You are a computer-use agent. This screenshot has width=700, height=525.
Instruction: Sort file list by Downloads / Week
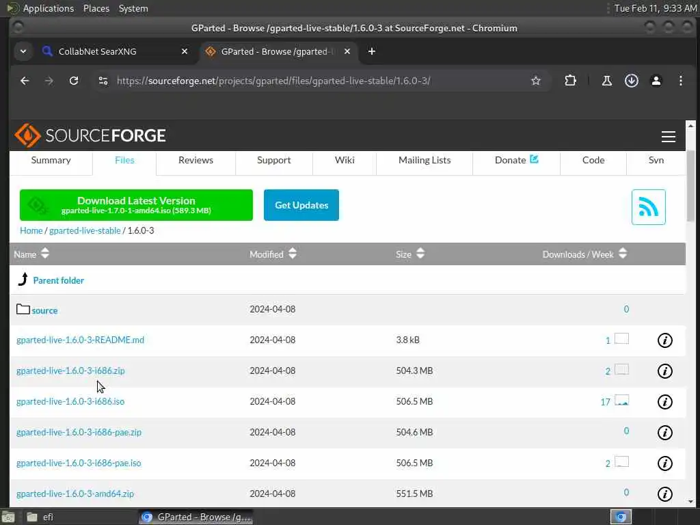point(585,254)
